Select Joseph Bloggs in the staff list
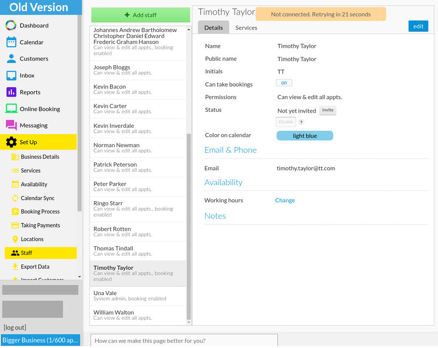The height and width of the screenshot is (348, 438). point(138,70)
